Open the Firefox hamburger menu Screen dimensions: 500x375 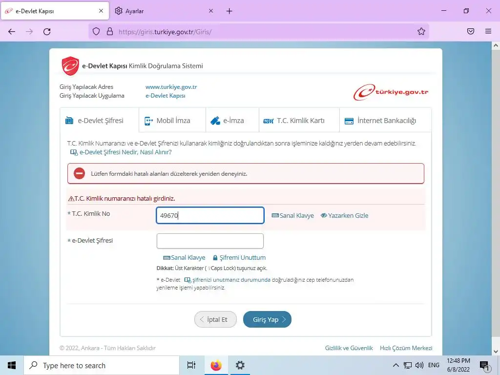click(488, 31)
